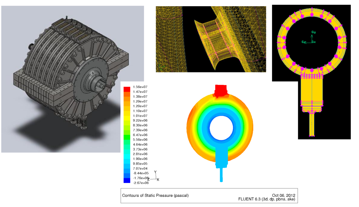Image resolution: width=359 pixels, height=207 pixels.
Task: Click the 'Y' axis label near the legend
Action: (x=155, y=172)
